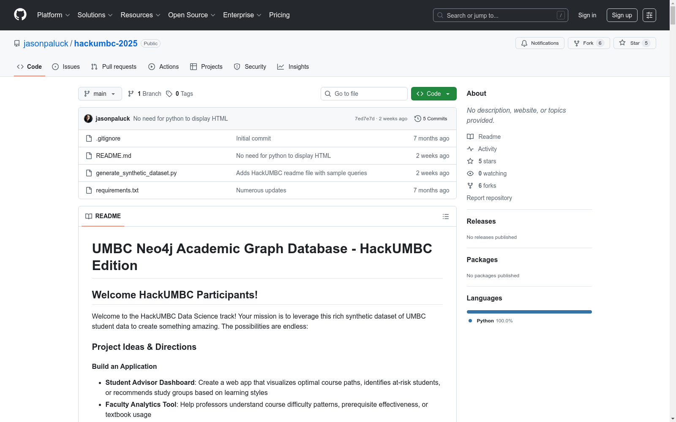Screen dimensions: 676x422
Task: Star this repository
Action: (x=635, y=43)
